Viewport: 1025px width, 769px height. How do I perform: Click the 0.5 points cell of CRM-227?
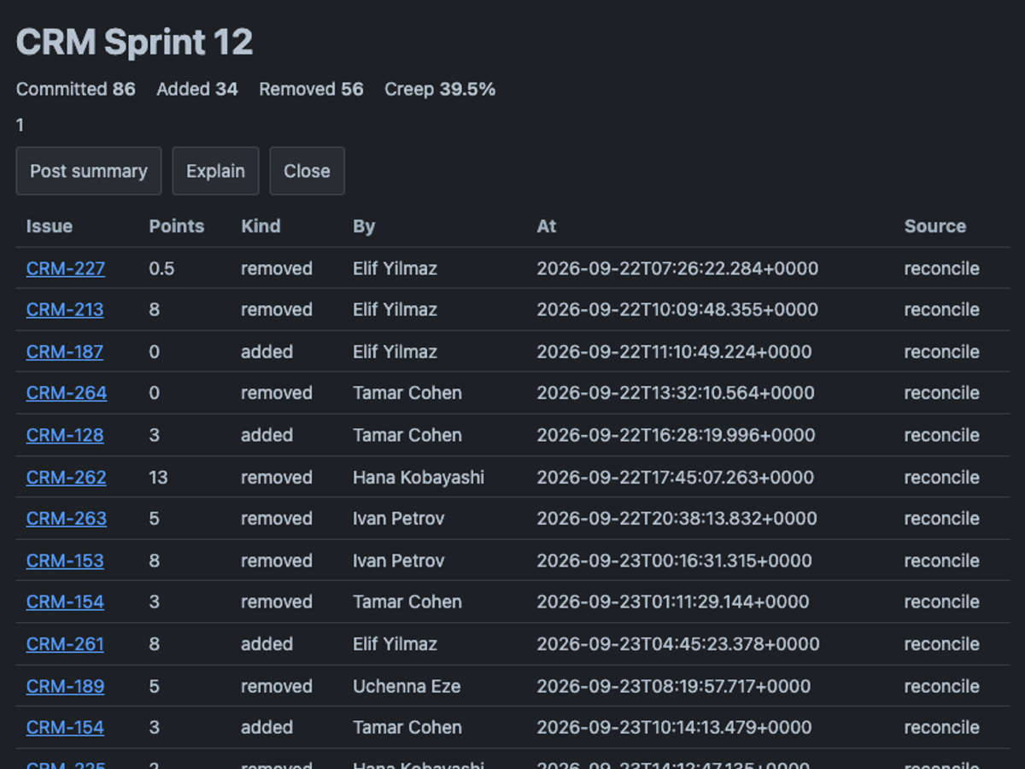coord(161,268)
